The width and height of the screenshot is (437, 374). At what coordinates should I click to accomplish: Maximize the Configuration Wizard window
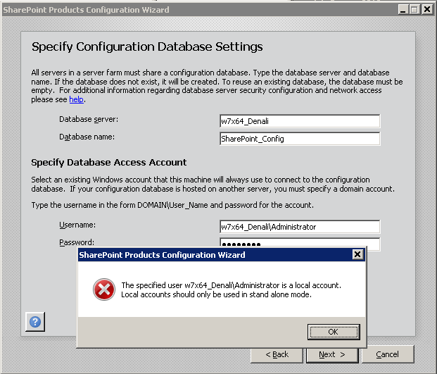414,10
